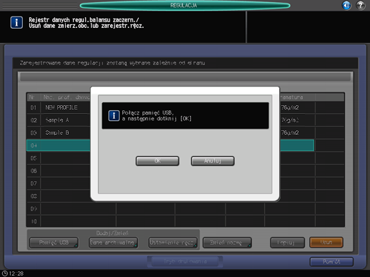Screen dimensions: 370x277
Task: Select empty row 08
Action: tap(185, 196)
